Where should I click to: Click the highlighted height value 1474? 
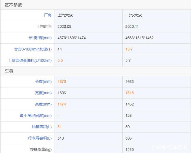pos(62,104)
